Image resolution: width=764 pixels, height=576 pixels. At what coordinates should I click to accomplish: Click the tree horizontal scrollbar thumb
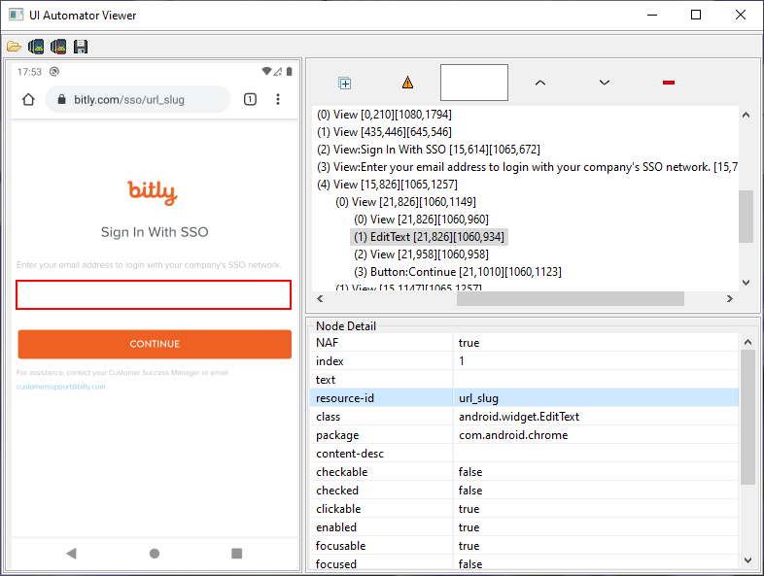(x=570, y=298)
